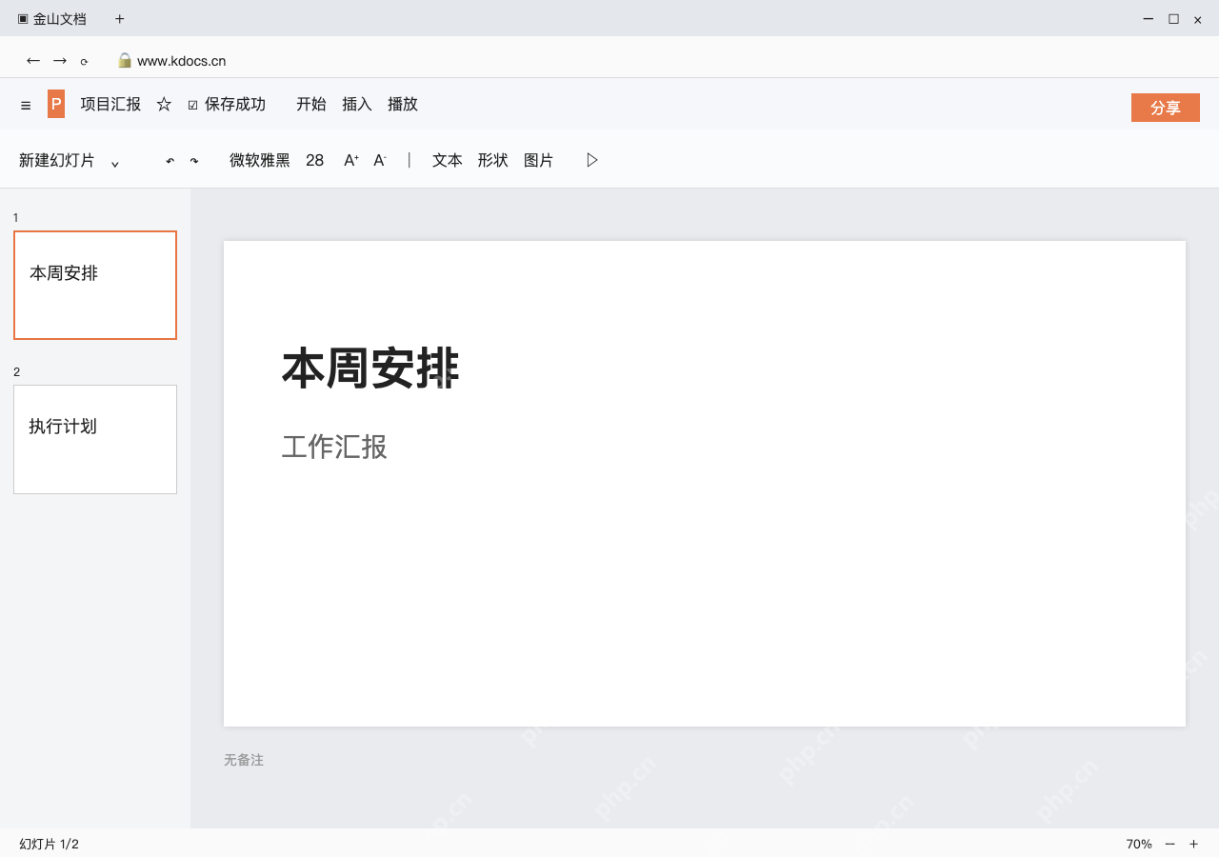The width and height of the screenshot is (1219, 857).
Task: Start slideshow with triangle play icon
Action: (x=592, y=160)
